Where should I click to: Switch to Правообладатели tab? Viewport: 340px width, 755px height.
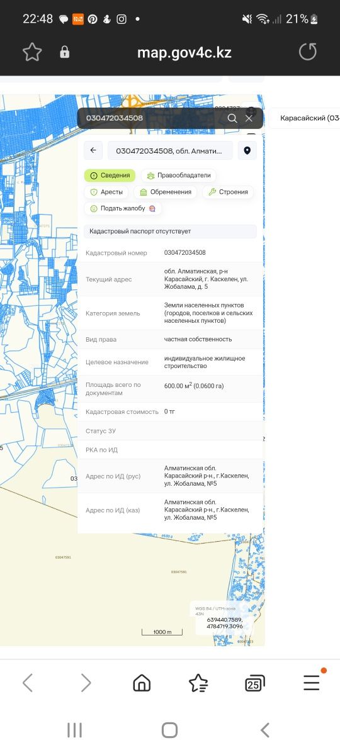coord(179,176)
